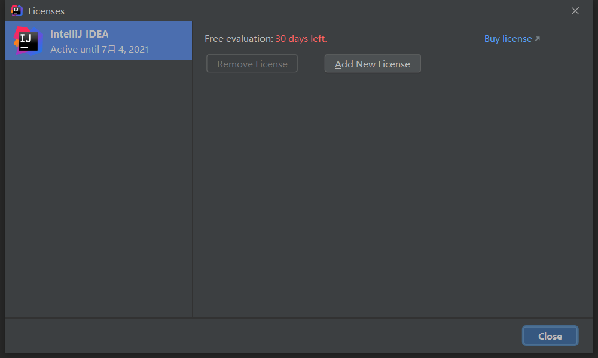
Task: Click the 'Active until 7月 4, 2021' text
Action: pos(100,49)
